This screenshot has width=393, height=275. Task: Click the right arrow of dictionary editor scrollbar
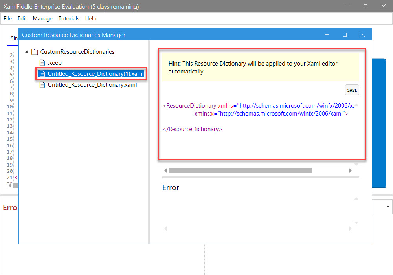tap(351, 170)
